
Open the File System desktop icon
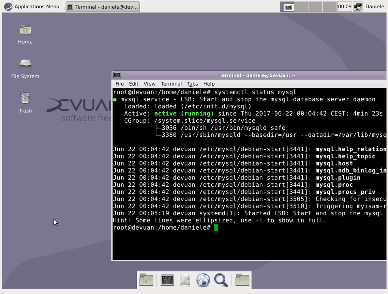[25, 64]
